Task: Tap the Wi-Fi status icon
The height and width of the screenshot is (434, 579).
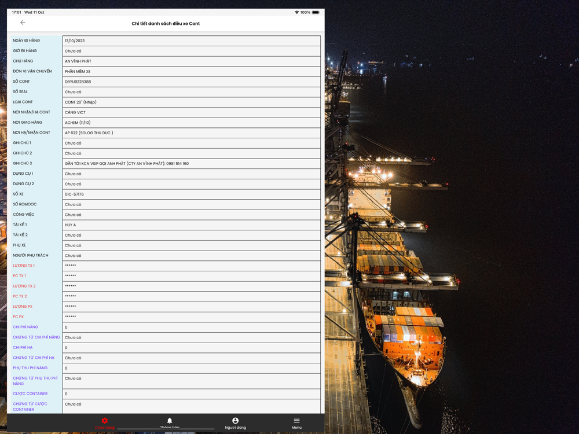Action: click(x=296, y=12)
